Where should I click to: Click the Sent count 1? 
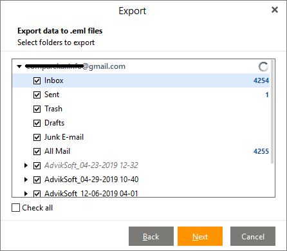pyautogui.click(x=267, y=95)
